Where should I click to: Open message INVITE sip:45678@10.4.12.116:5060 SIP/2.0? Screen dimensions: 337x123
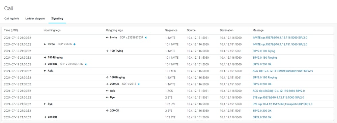[280, 38]
